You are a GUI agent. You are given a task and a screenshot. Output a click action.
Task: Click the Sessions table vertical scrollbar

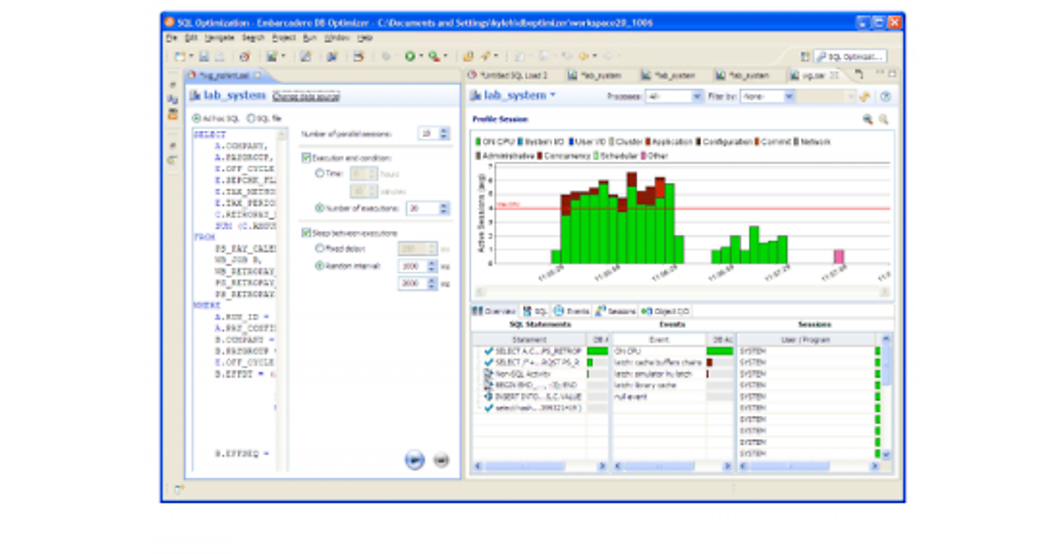click(x=888, y=396)
